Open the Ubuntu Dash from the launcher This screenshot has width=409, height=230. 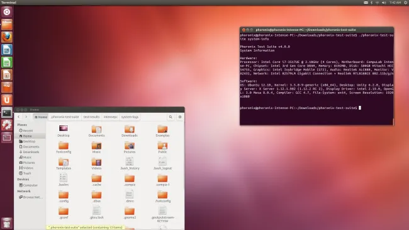tap(7, 12)
